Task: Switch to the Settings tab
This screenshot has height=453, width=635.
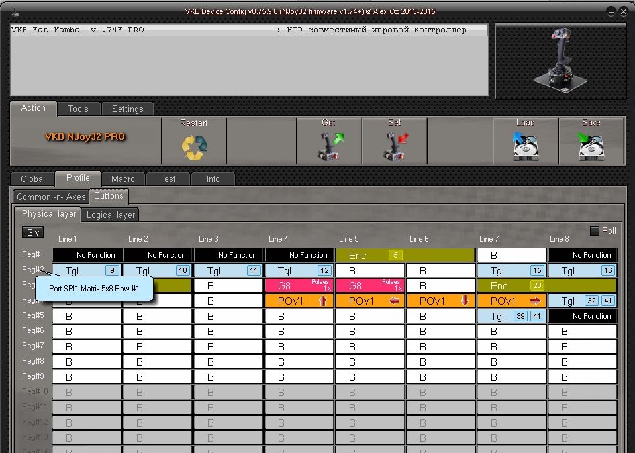Action: [x=127, y=109]
